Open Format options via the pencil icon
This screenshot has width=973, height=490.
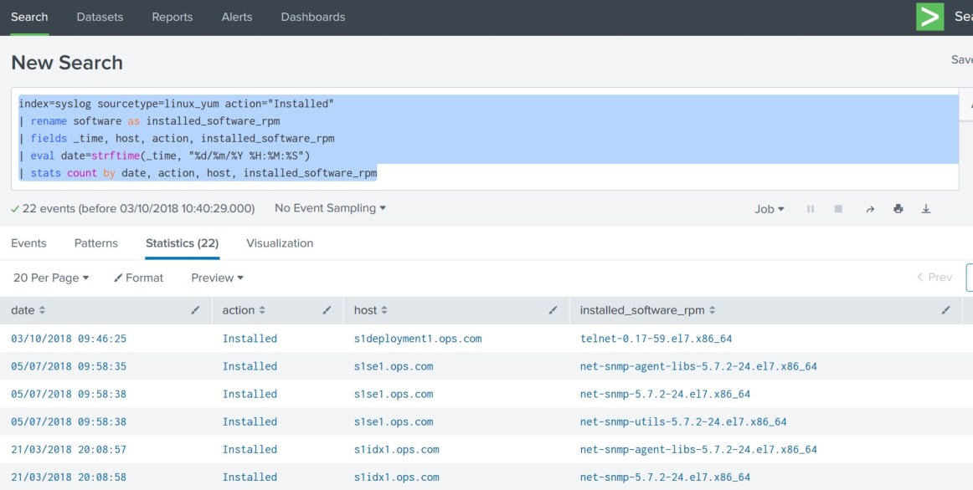[x=139, y=277]
